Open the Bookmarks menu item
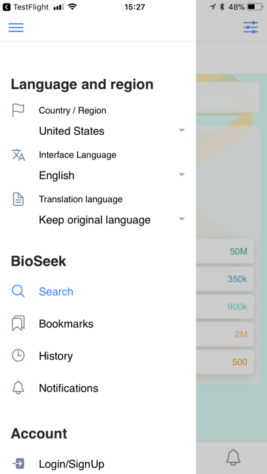Screen dimensions: 267x474 tap(66, 323)
